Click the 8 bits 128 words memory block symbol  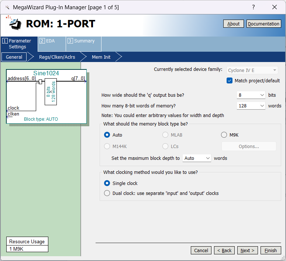[x=51, y=92]
